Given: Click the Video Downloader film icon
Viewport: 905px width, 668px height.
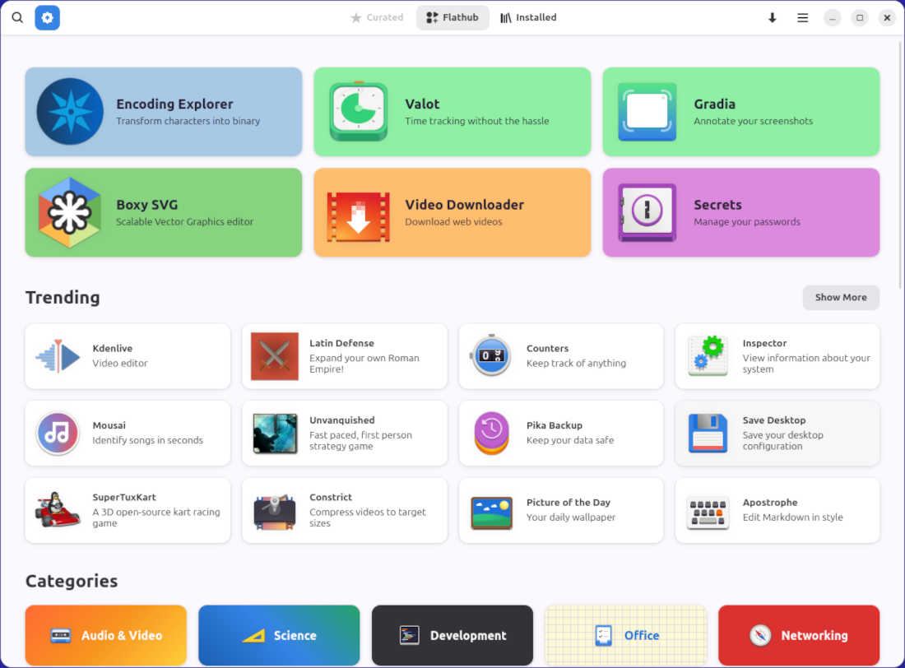Looking at the screenshot, I should (x=359, y=214).
